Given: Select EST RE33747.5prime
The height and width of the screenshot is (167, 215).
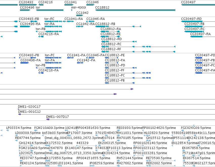Looking at the screenshot, I should pos(33,158).
